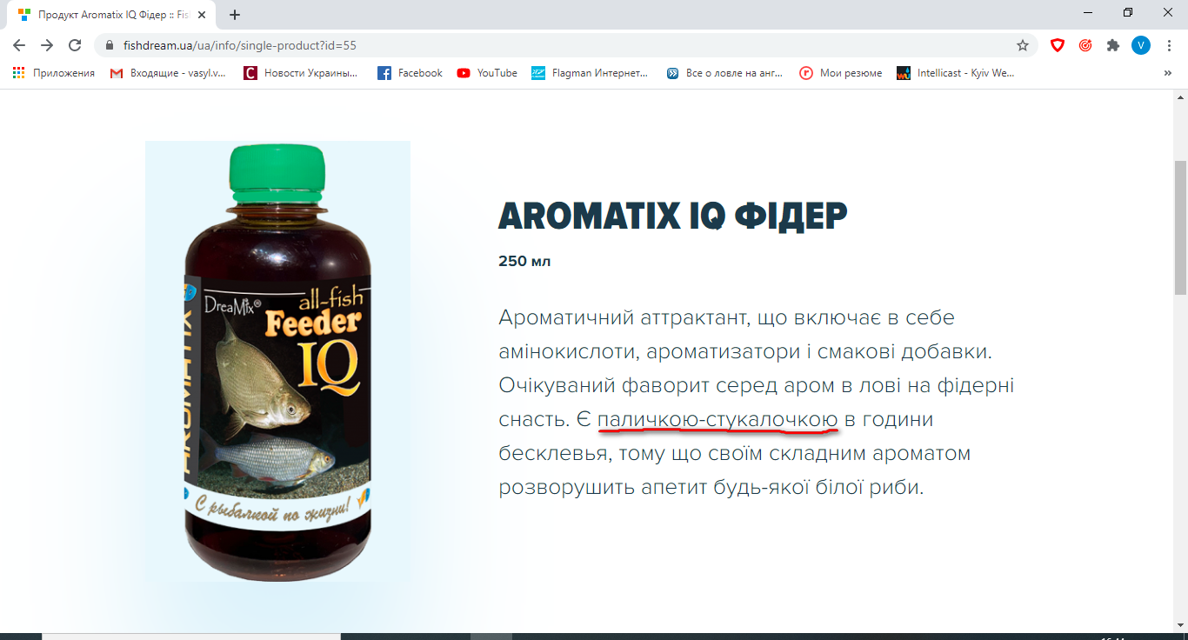The height and width of the screenshot is (640, 1188).
Task: Open the Gmail Входящие bookmark
Action: point(168,73)
